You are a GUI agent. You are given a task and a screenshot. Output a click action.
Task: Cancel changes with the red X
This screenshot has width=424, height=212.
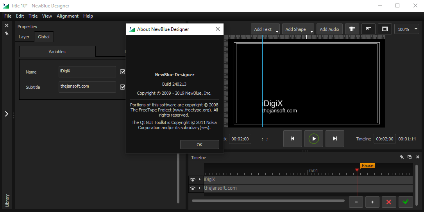pyautogui.click(x=389, y=202)
